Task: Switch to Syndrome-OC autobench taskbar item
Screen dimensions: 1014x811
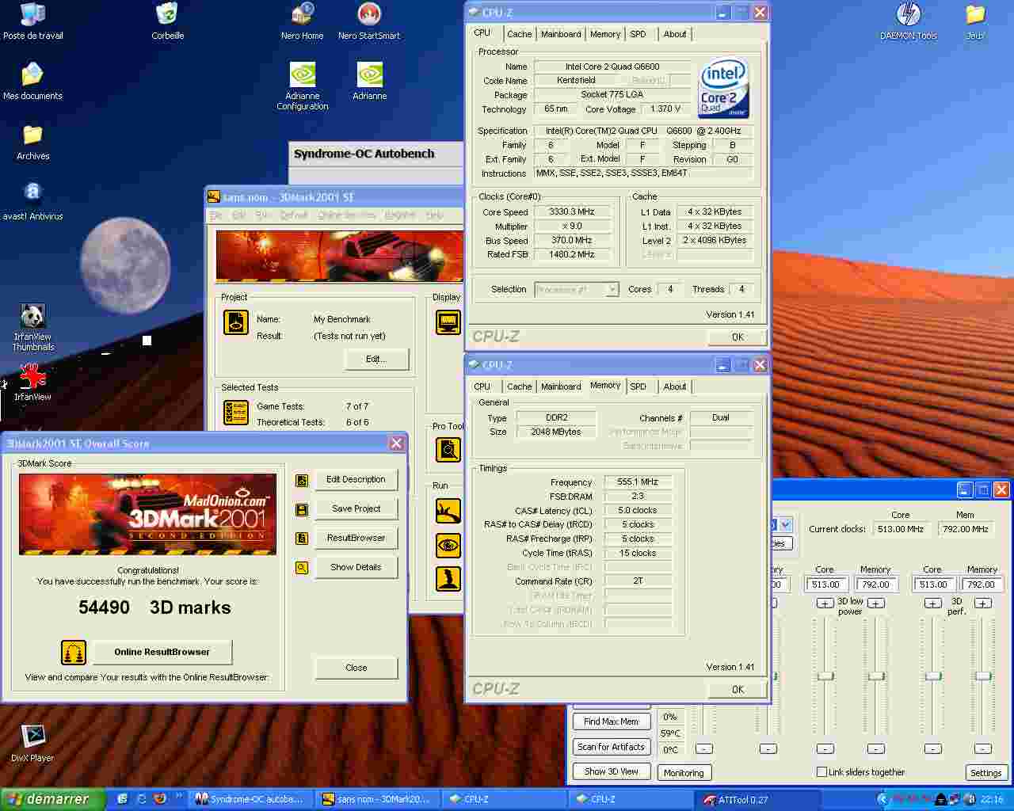Action: [251, 799]
